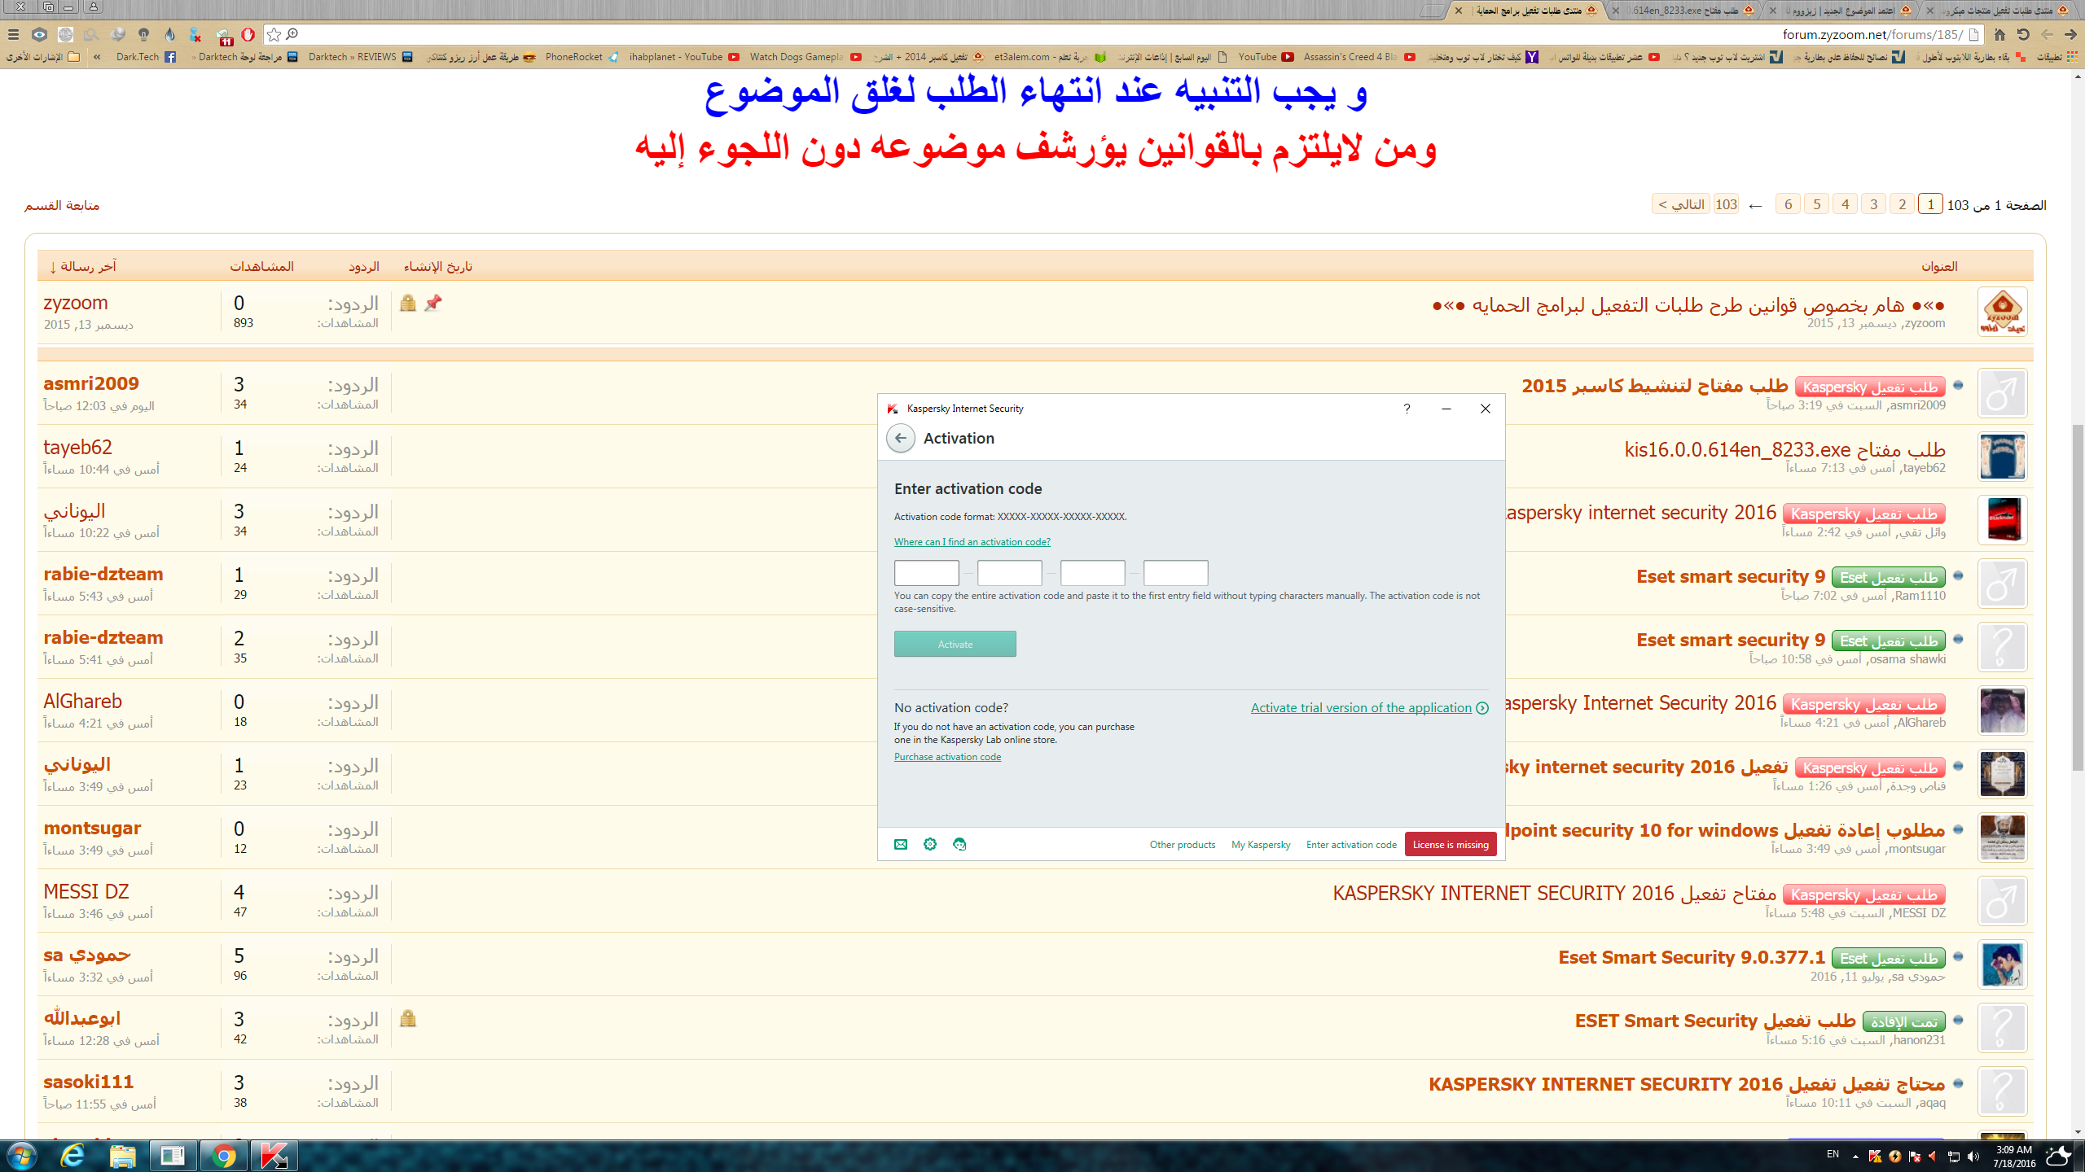
Task: Open the Chrome hamburger menu
Action: pyautogui.click(x=13, y=34)
